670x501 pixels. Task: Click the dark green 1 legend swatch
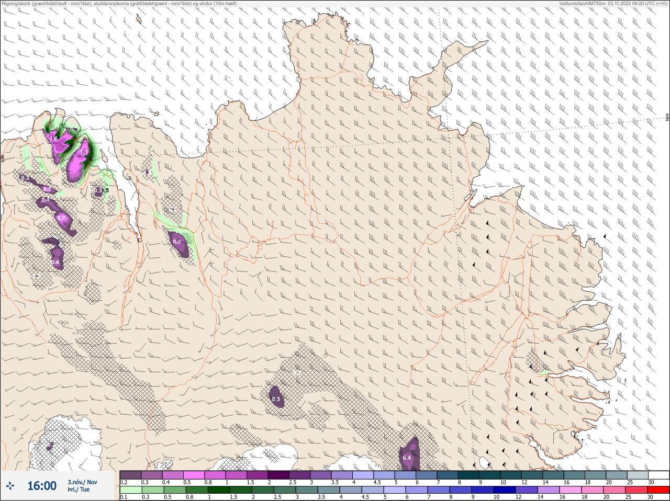218,490
